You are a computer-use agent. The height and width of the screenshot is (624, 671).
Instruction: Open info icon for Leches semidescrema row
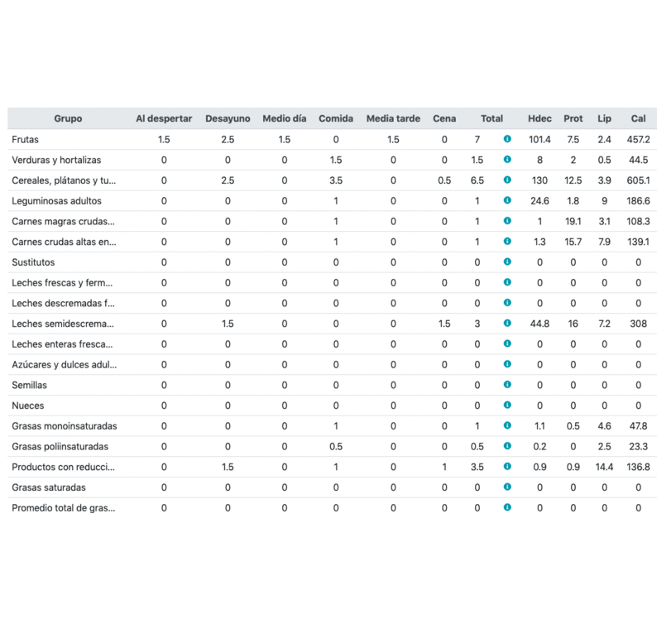[x=507, y=323]
